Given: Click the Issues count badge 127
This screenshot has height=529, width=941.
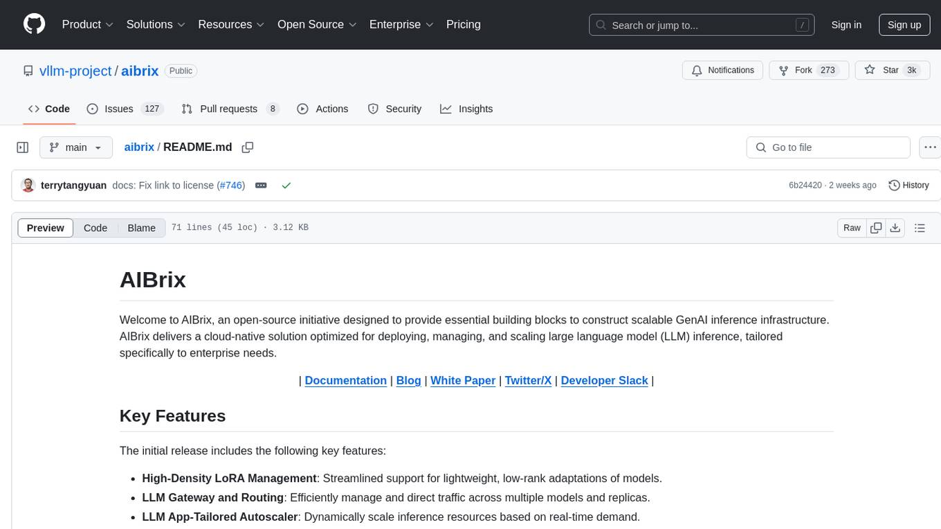Looking at the screenshot, I should 152,109.
